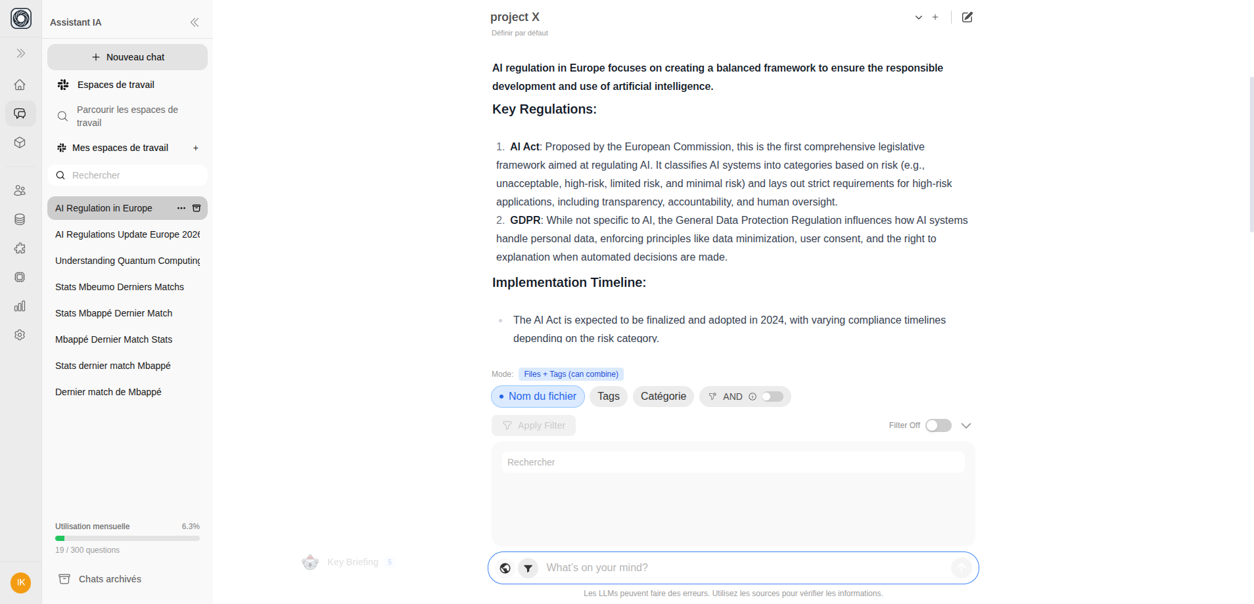Expand the project X dropdown chevron

tap(919, 18)
